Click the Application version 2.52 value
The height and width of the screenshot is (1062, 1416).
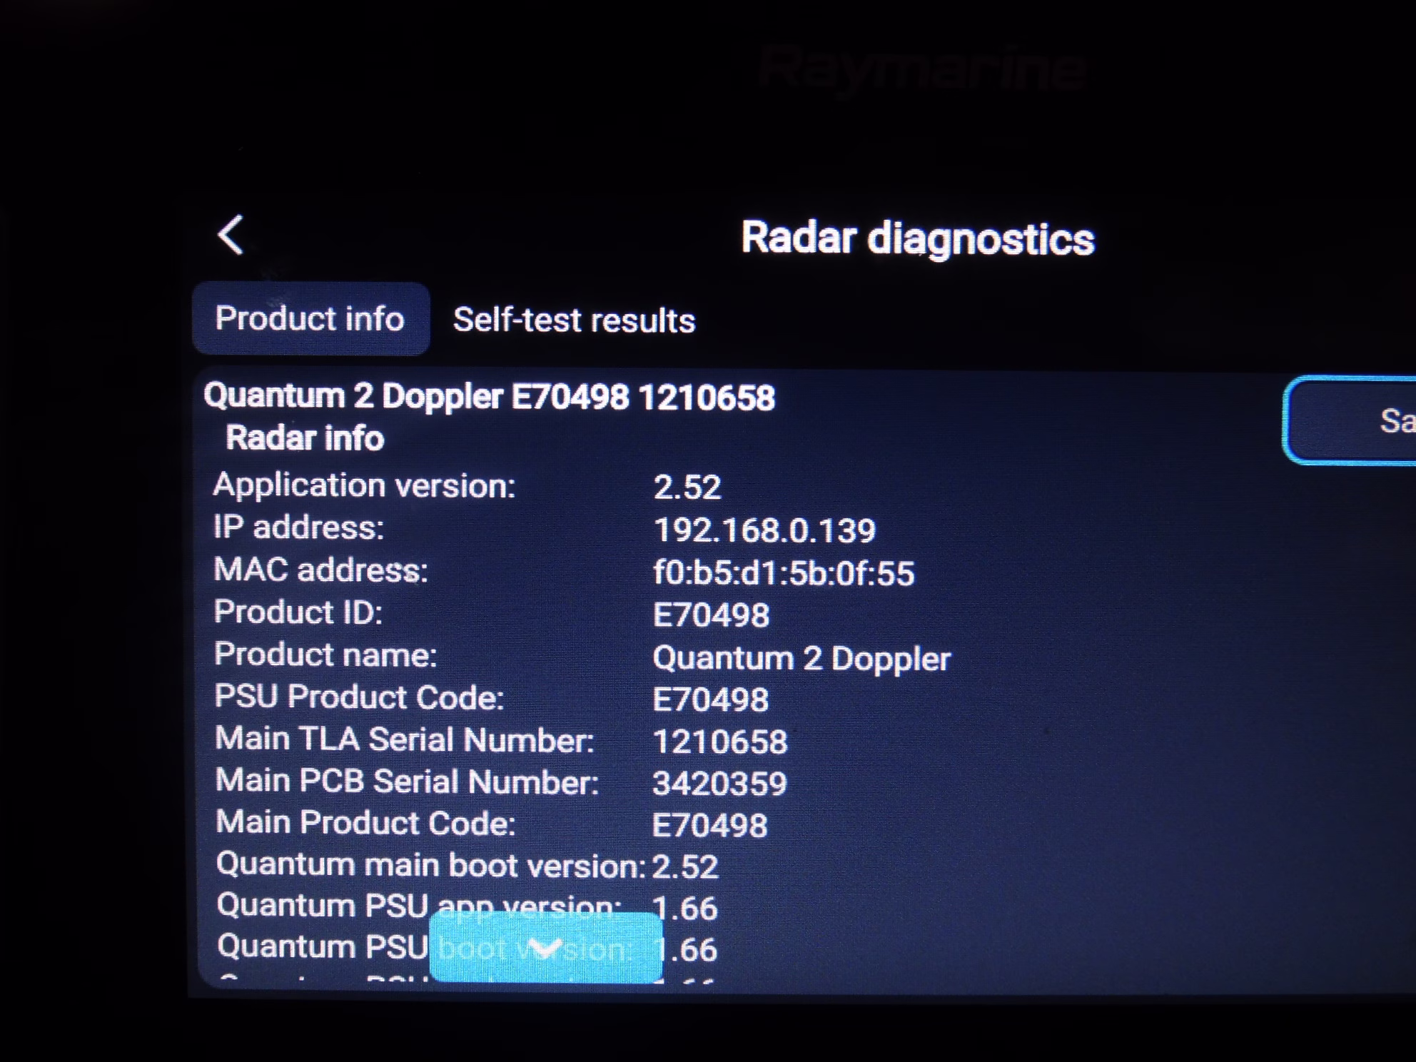tap(687, 487)
